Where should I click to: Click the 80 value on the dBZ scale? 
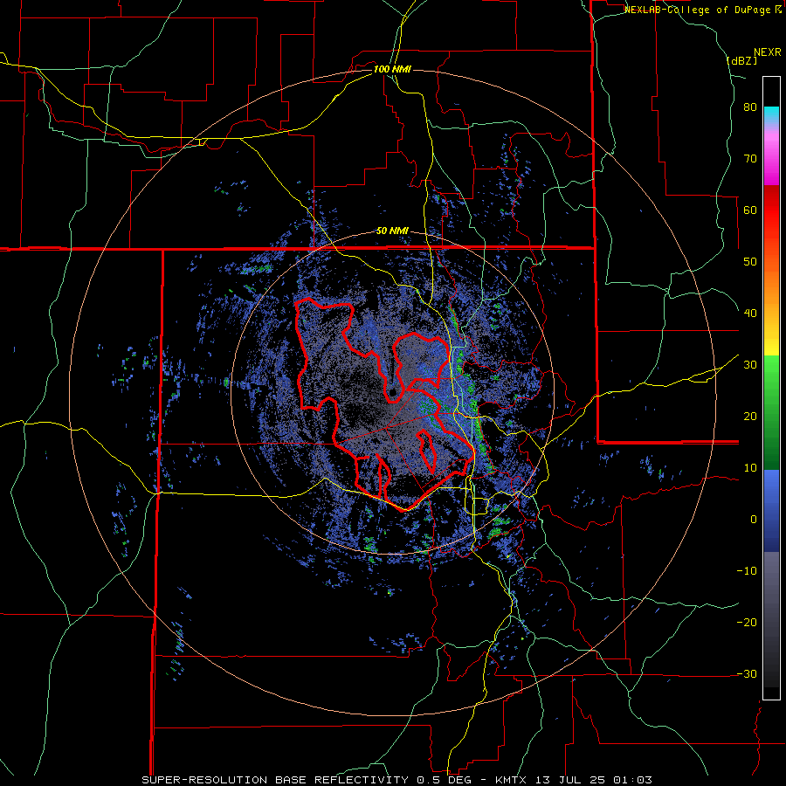[750, 107]
